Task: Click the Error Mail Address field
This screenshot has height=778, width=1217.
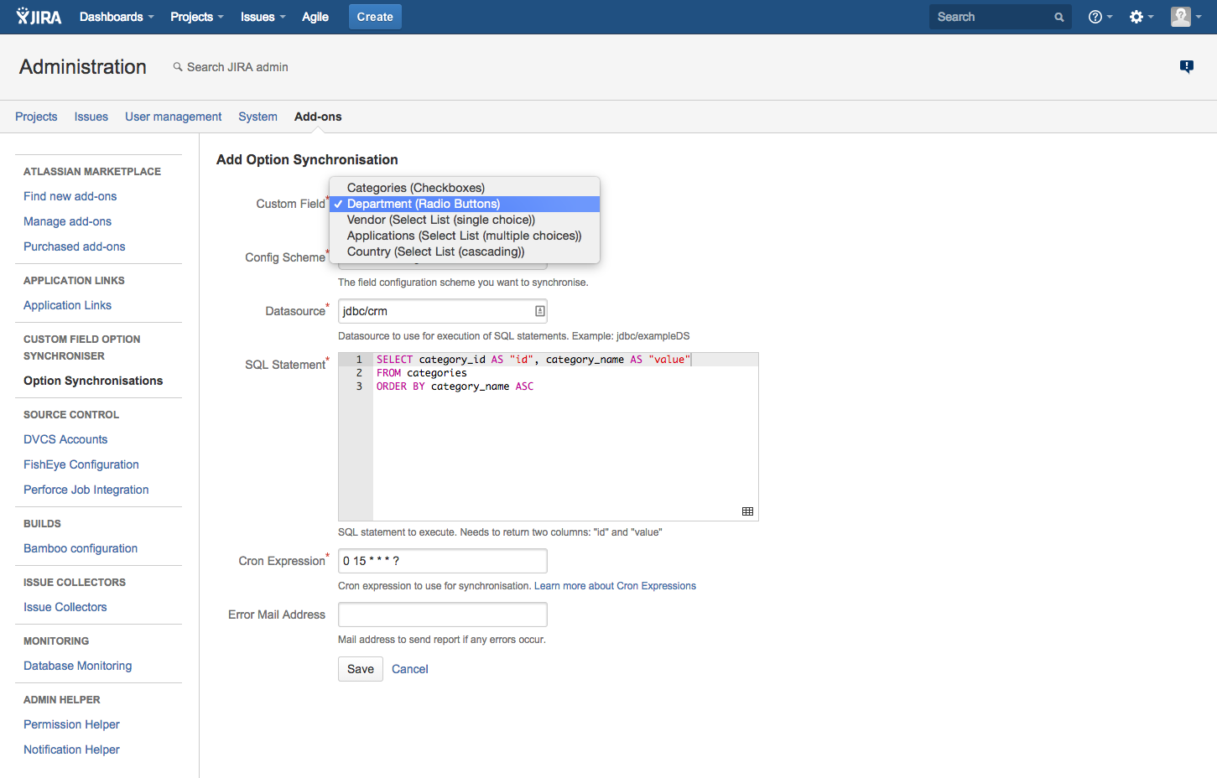Action: coord(442,615)
